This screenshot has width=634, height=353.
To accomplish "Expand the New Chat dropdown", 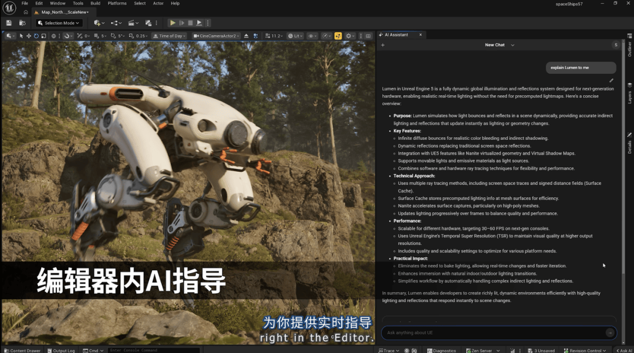I will pos(512,45).
